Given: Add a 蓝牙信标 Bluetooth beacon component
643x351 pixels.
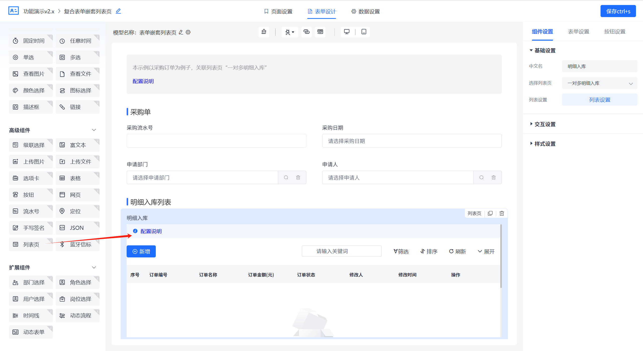Looking at the screenshot, I should [77, 244].
